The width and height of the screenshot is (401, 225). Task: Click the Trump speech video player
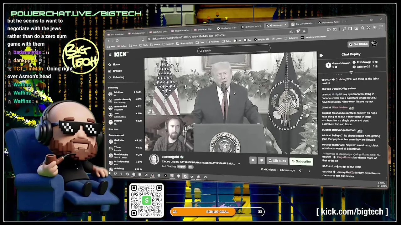(231, 103)
